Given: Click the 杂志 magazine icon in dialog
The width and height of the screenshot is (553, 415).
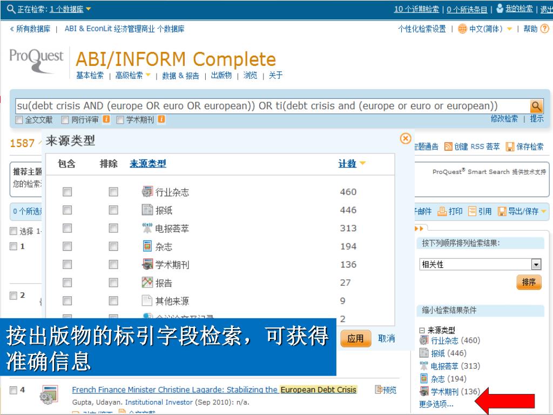Looking at the screenshot, I should click(x=147, y=246).
